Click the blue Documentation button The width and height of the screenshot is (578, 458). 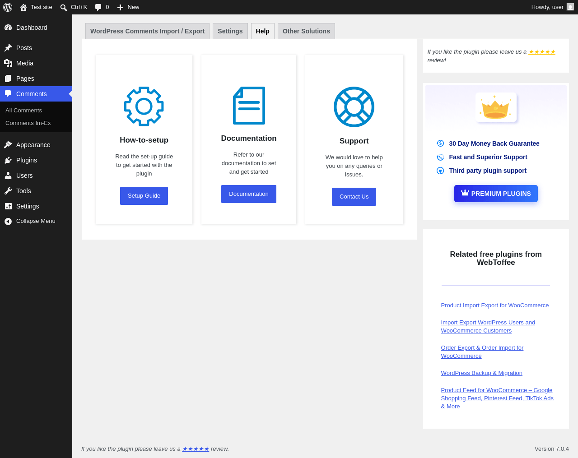pyautogui.click(x=249, y=194)
